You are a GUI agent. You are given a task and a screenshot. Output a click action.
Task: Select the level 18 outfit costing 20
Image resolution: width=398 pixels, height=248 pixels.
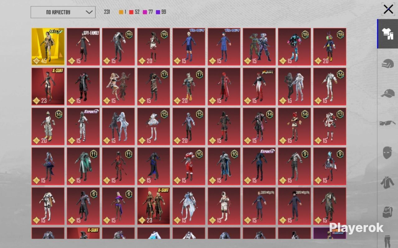(x=330, y=46)
